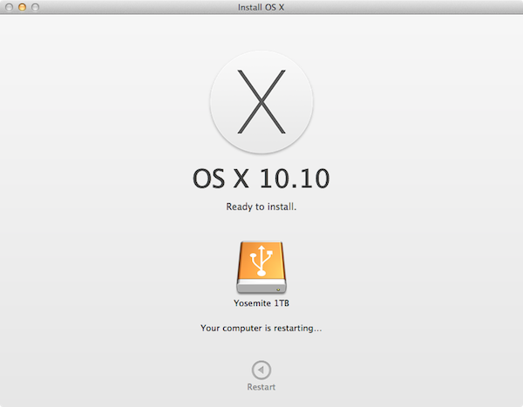Click the word restarting in status line
523x407 pixels.
pyautogui.click(x=294, y=329)
